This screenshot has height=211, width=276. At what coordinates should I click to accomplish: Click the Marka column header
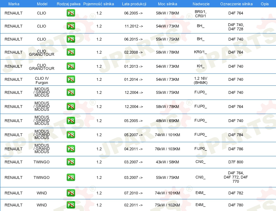click(x=14, y=4)
